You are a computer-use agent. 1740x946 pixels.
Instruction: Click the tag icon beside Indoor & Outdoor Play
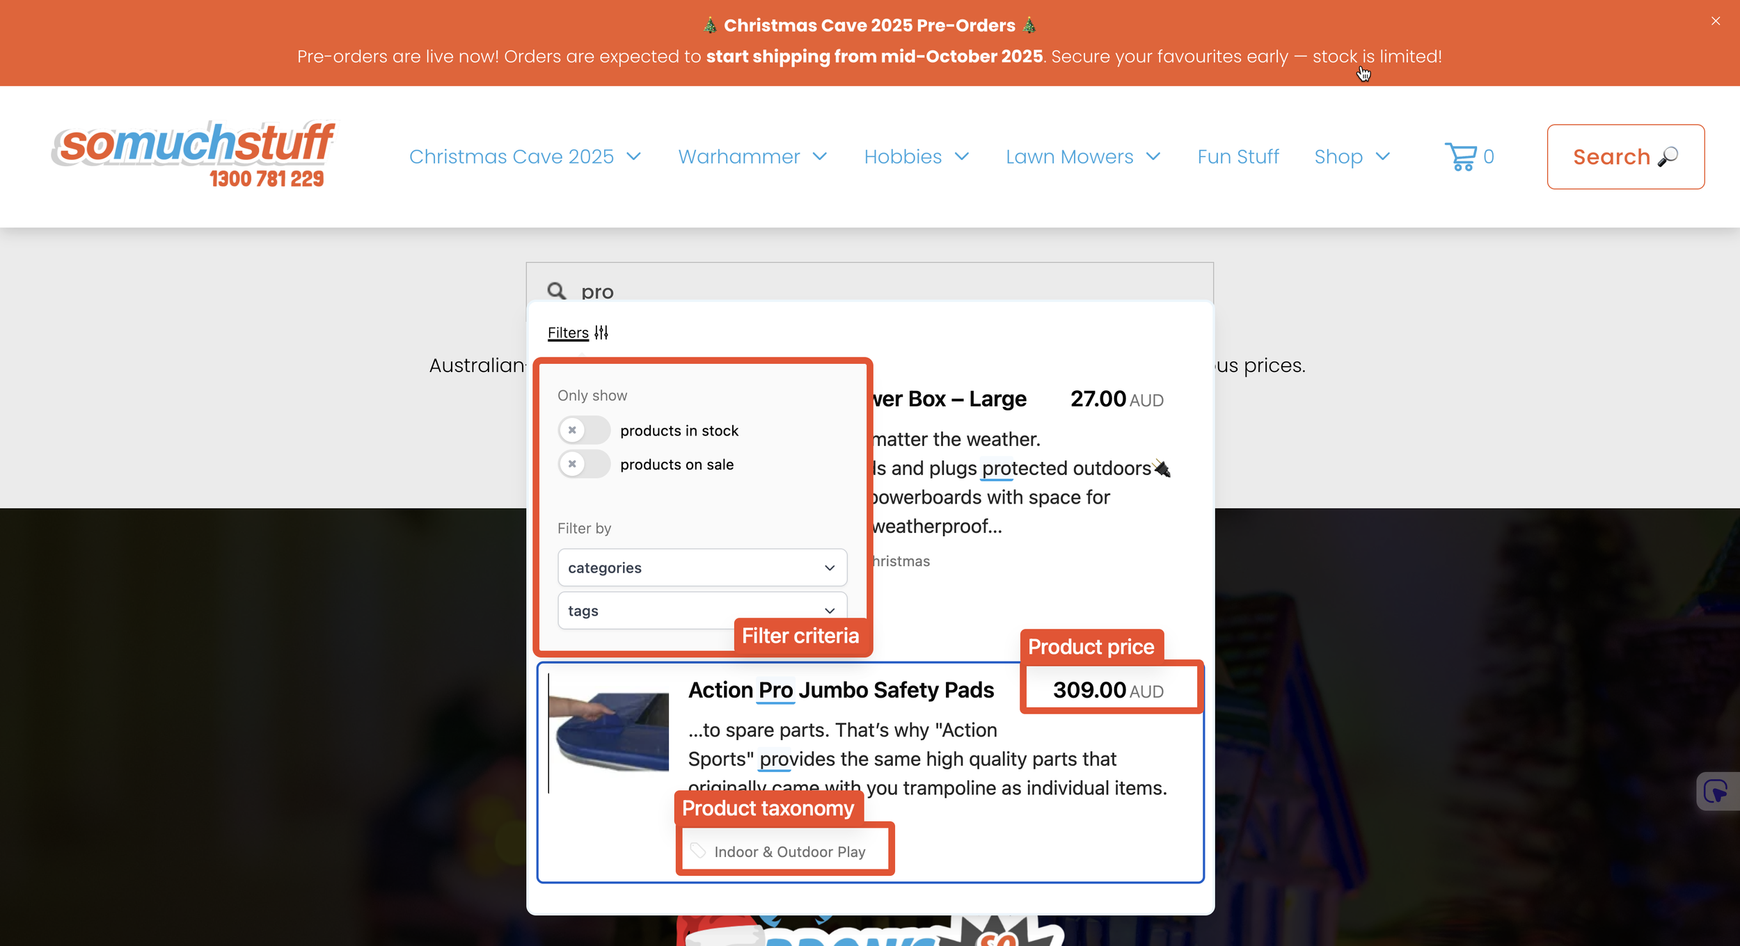697,850
